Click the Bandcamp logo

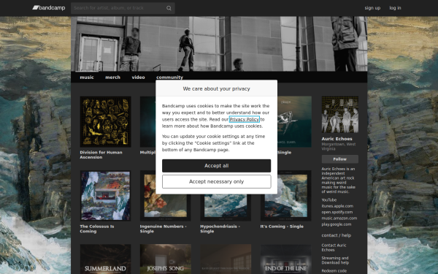(49, 8)
